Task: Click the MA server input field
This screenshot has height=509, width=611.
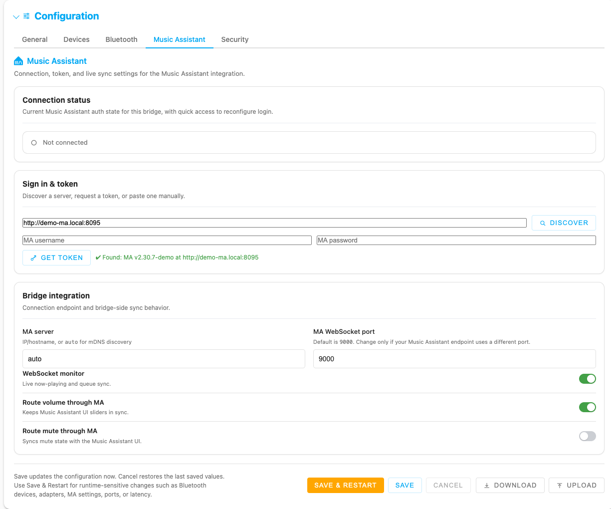Action: pyautogui.click(x=164, y=359)
